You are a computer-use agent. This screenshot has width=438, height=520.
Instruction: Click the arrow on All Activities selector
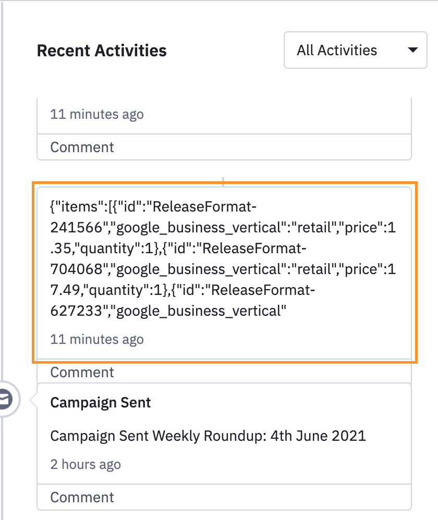(412, 51)
